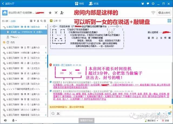Open the message bubble icon in title bar
Image resolution: width=173 pixels, height=124 pixels.
(148, 4)
